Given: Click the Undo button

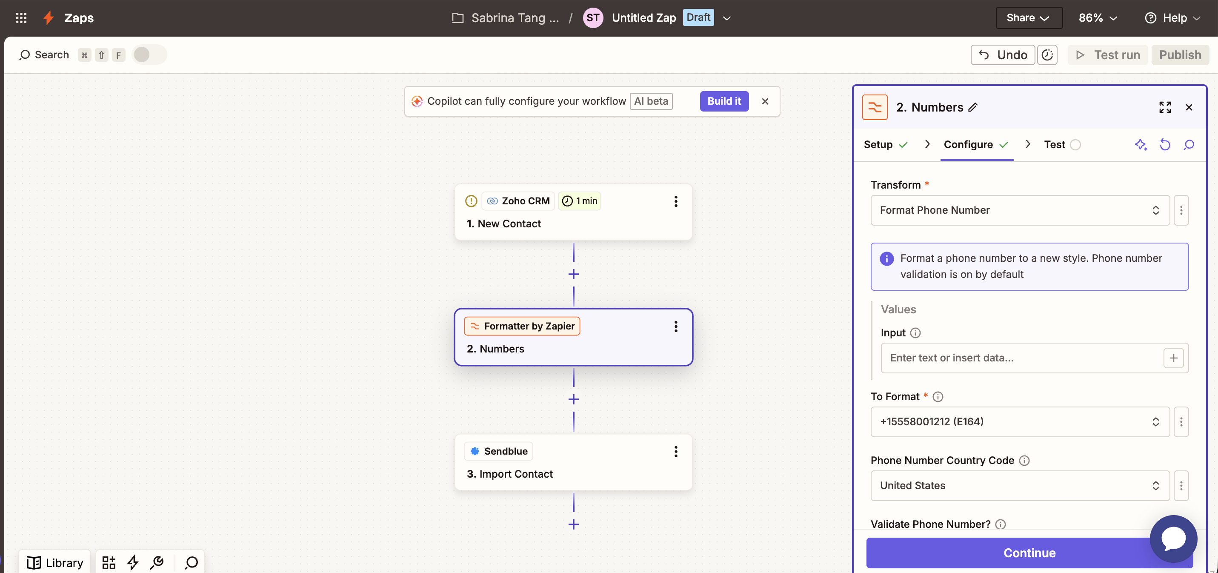Looking at the screenshot, I should click(x=1002, y=55).
